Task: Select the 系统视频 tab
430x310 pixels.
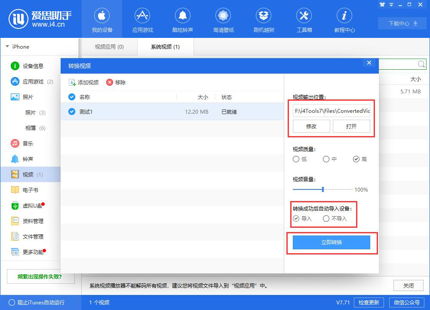Action: (165, 46)
